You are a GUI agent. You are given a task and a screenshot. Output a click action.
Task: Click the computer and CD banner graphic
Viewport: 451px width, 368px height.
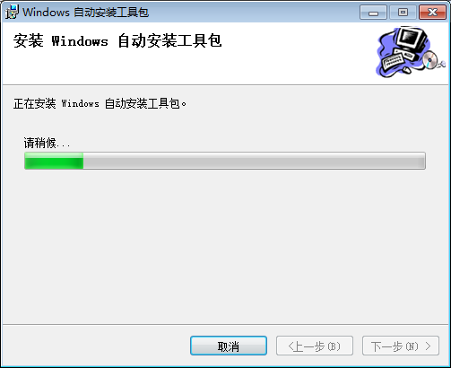click(x=411, y=52)
